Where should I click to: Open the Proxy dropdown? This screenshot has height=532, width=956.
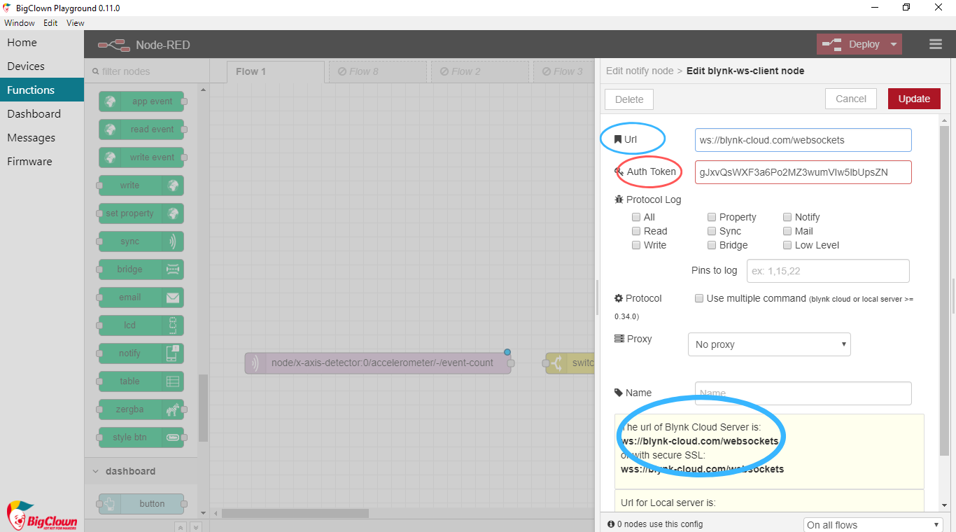(x=769, y=344)
